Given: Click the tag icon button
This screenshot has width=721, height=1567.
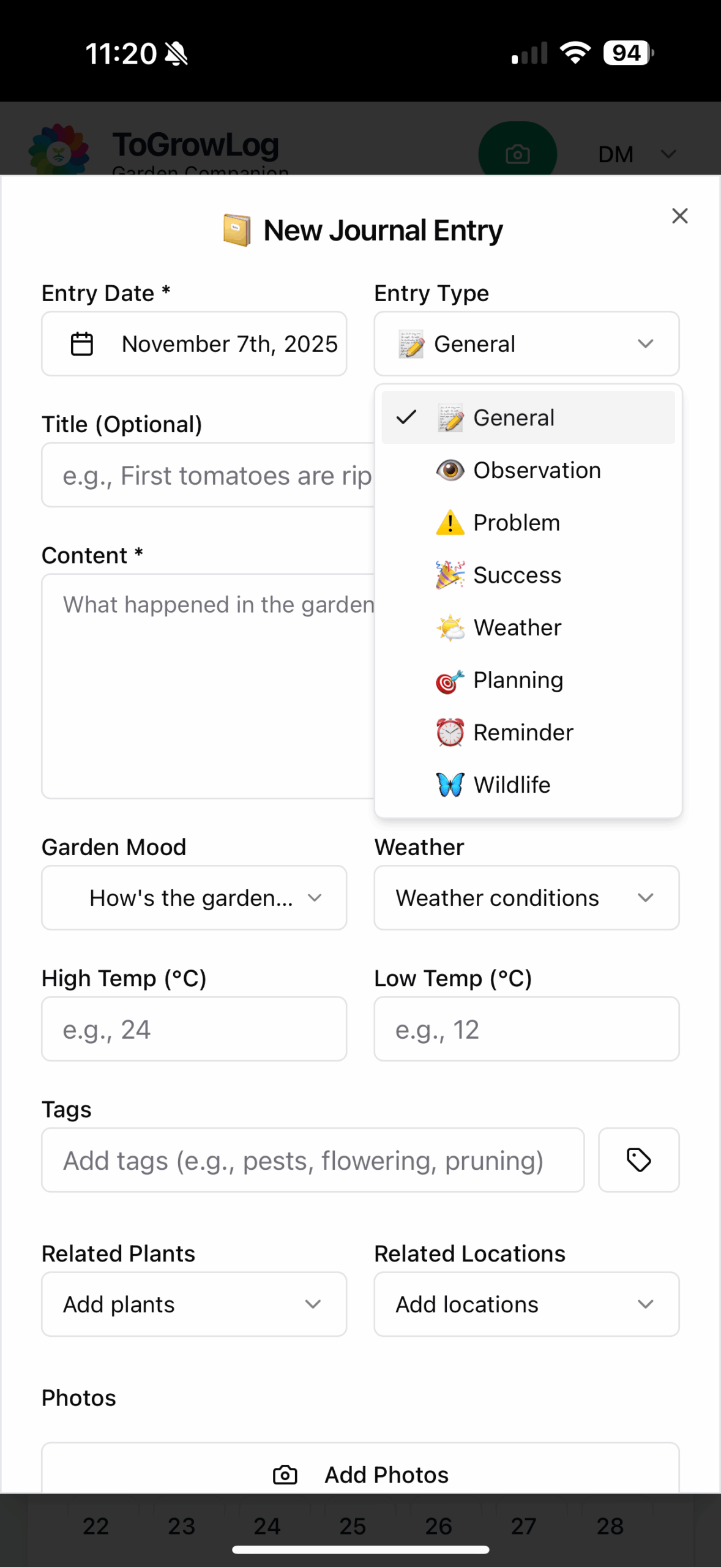Looking at the screenshot, I should (x=638, y=1160).
